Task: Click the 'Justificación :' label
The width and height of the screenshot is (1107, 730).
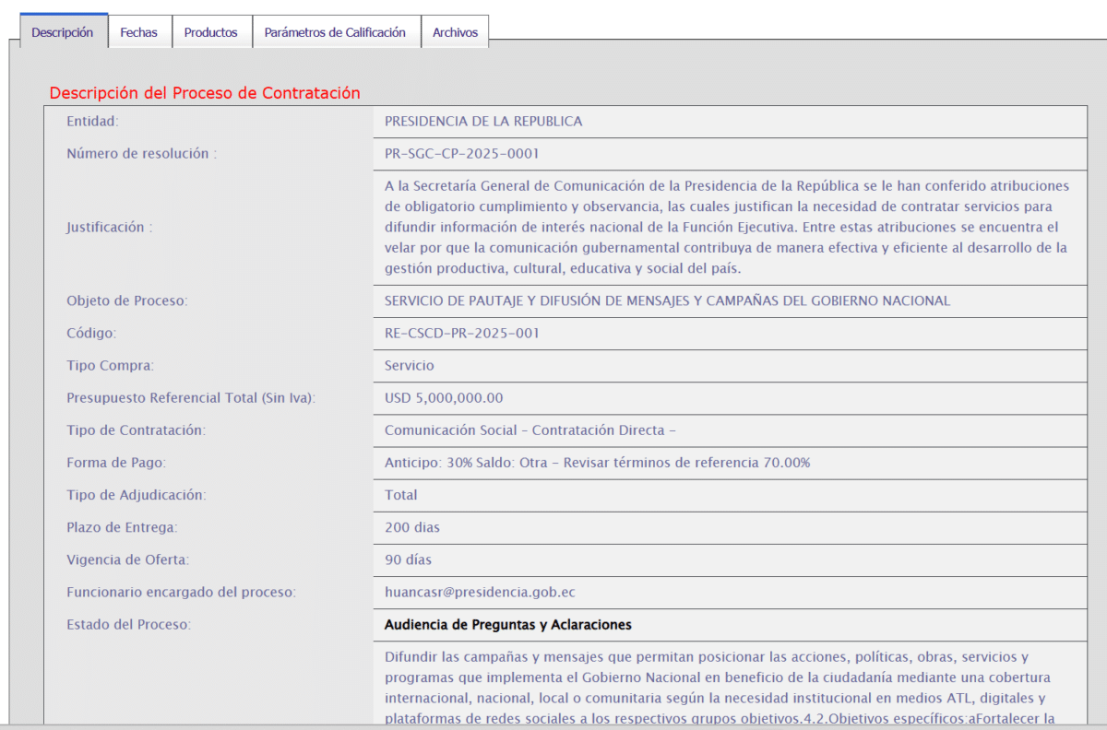Action: 110,228
